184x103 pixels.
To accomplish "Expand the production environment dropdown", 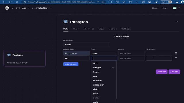I will pyautogui.click(x=50, y=8).
